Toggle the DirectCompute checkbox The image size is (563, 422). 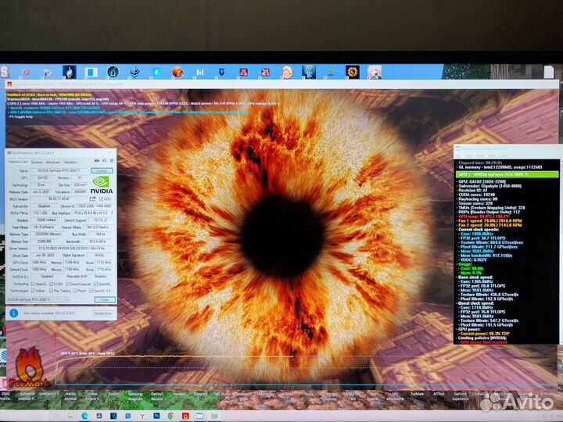[x=68, y=284]
